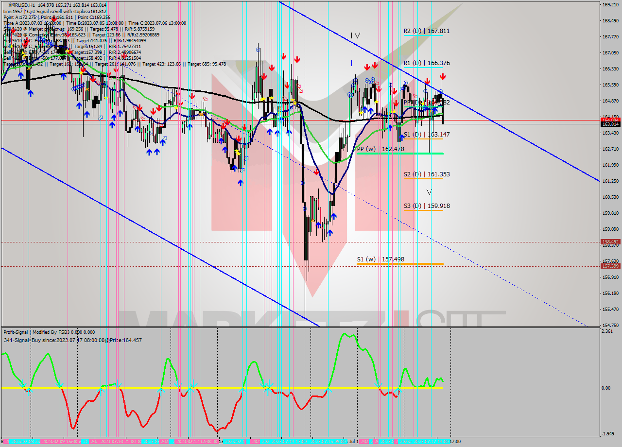Viewport: 622px width, 447px height.
Task: Select the S2 (D) 161.353 support label
Action: point(426,174)
